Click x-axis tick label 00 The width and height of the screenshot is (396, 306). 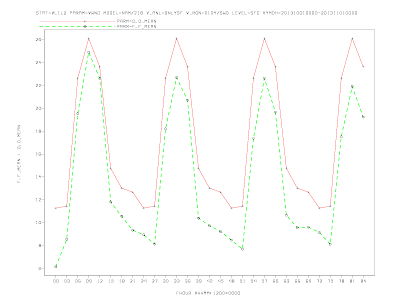pos(56,281)
